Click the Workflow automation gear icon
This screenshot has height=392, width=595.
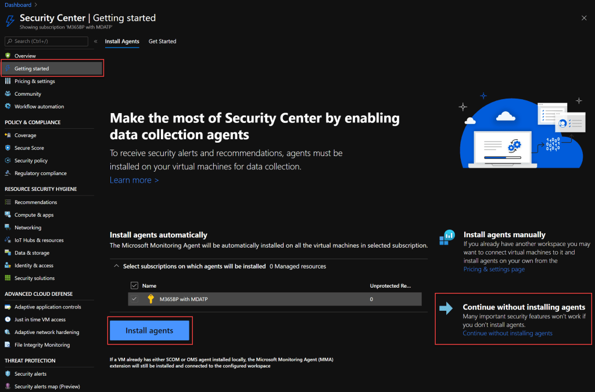8,106
